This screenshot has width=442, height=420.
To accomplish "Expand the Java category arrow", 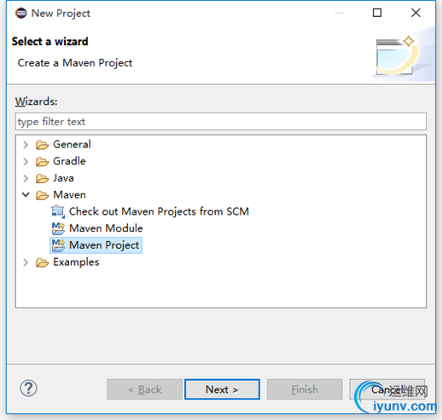I will click(x=26, y=178).
